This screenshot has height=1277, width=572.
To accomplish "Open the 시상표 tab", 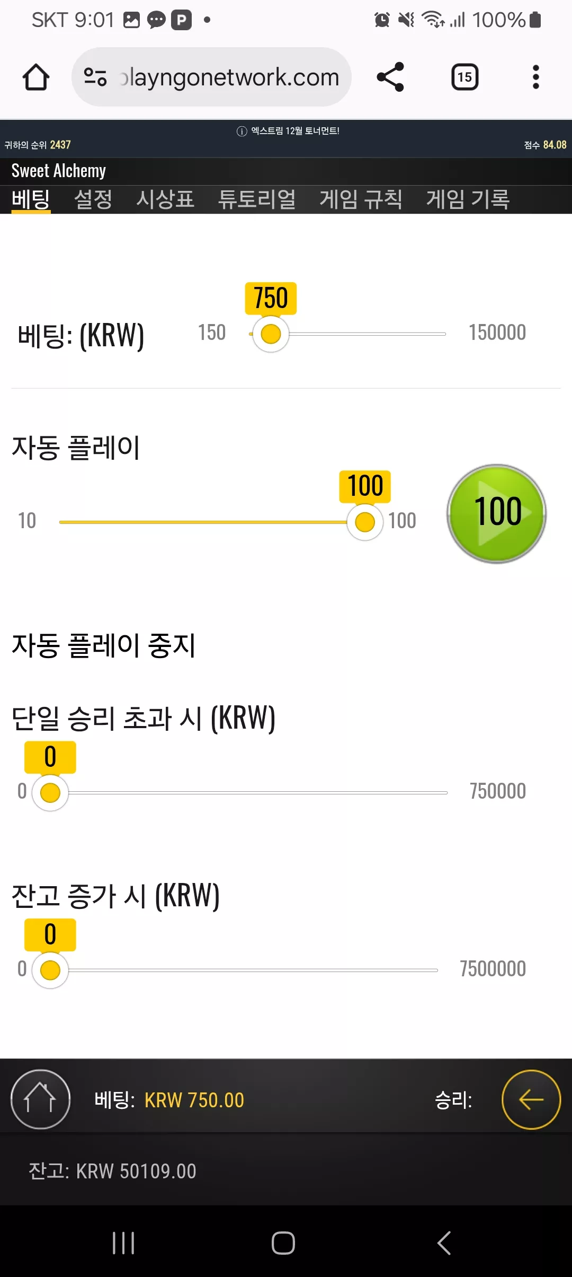I will 165,199.
